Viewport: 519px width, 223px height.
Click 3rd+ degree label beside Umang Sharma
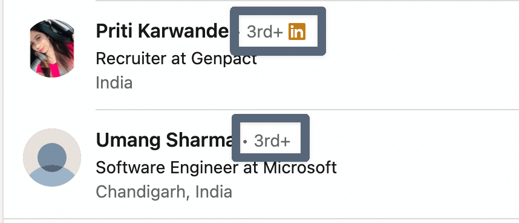pos(272,141)
